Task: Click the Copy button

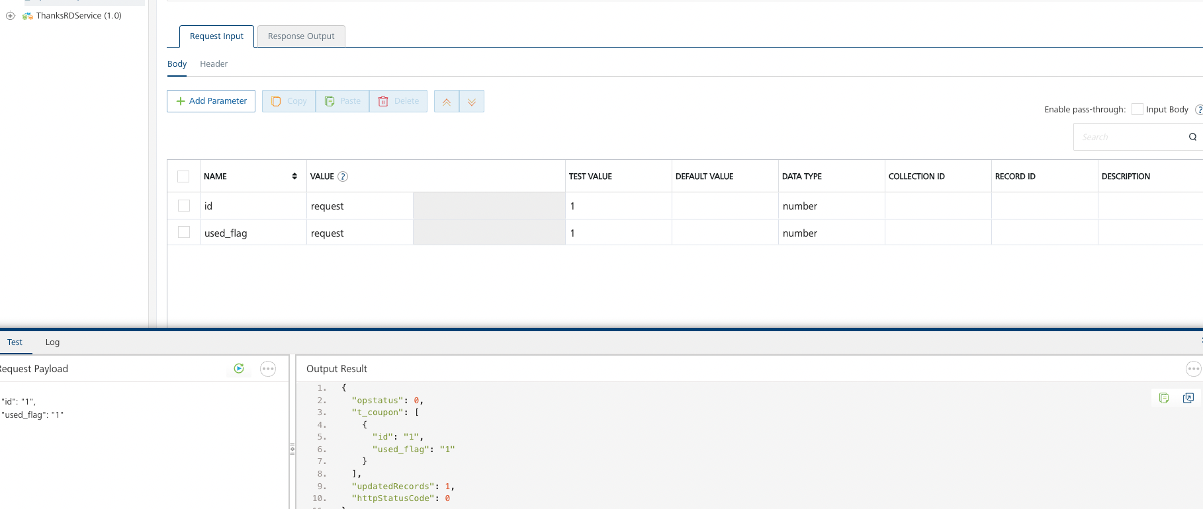Action: pos(289,101)
